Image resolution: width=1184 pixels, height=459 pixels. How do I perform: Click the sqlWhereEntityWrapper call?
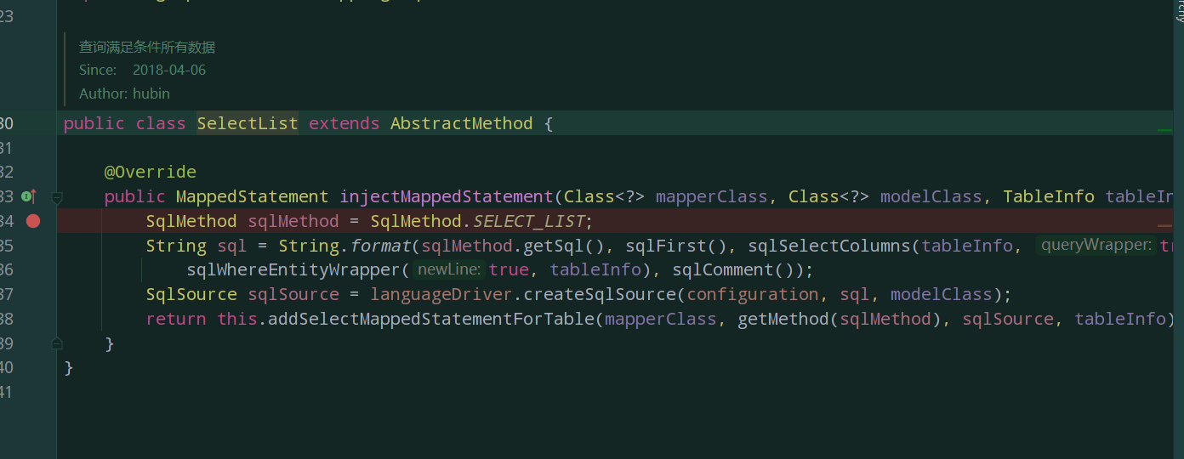pyautogui.click(x=293, y=269)
